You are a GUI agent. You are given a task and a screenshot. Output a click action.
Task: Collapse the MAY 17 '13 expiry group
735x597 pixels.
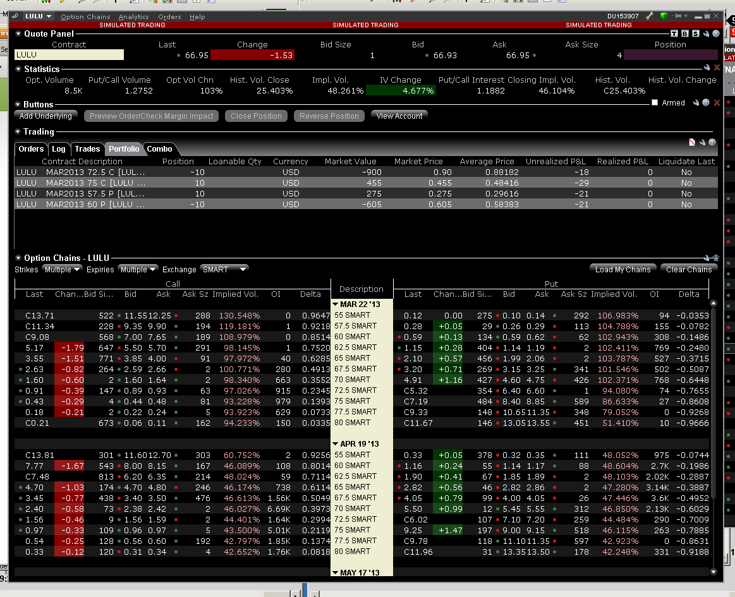tap(336, 572)
